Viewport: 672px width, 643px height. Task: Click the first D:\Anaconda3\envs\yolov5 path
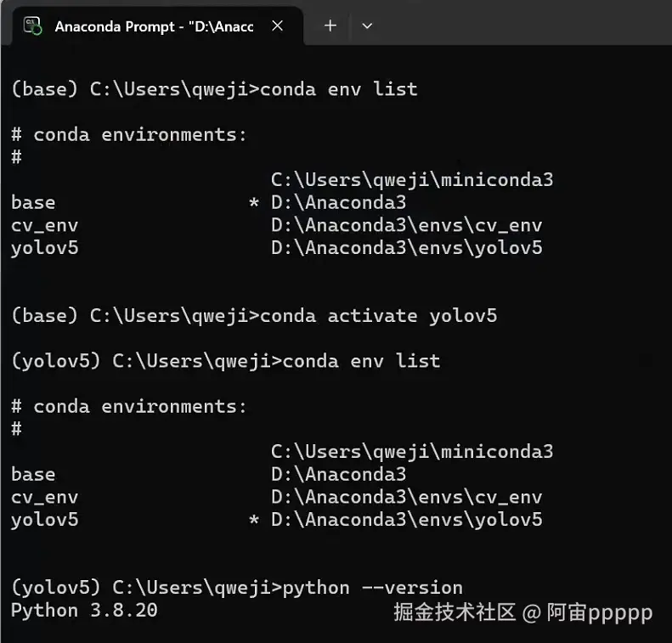click(x=407, y=248)
